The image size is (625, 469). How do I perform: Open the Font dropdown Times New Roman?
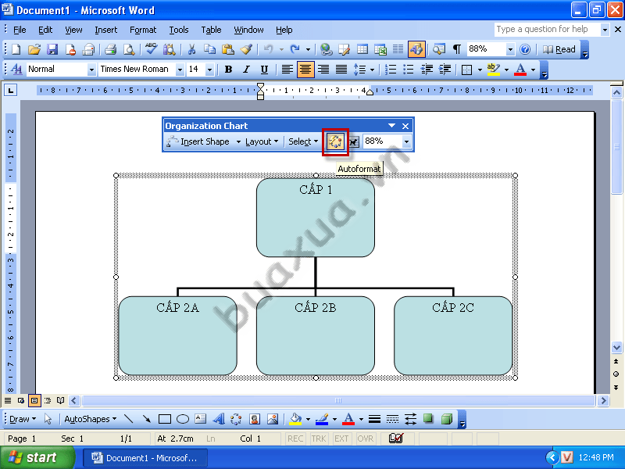tap(180, 70)
